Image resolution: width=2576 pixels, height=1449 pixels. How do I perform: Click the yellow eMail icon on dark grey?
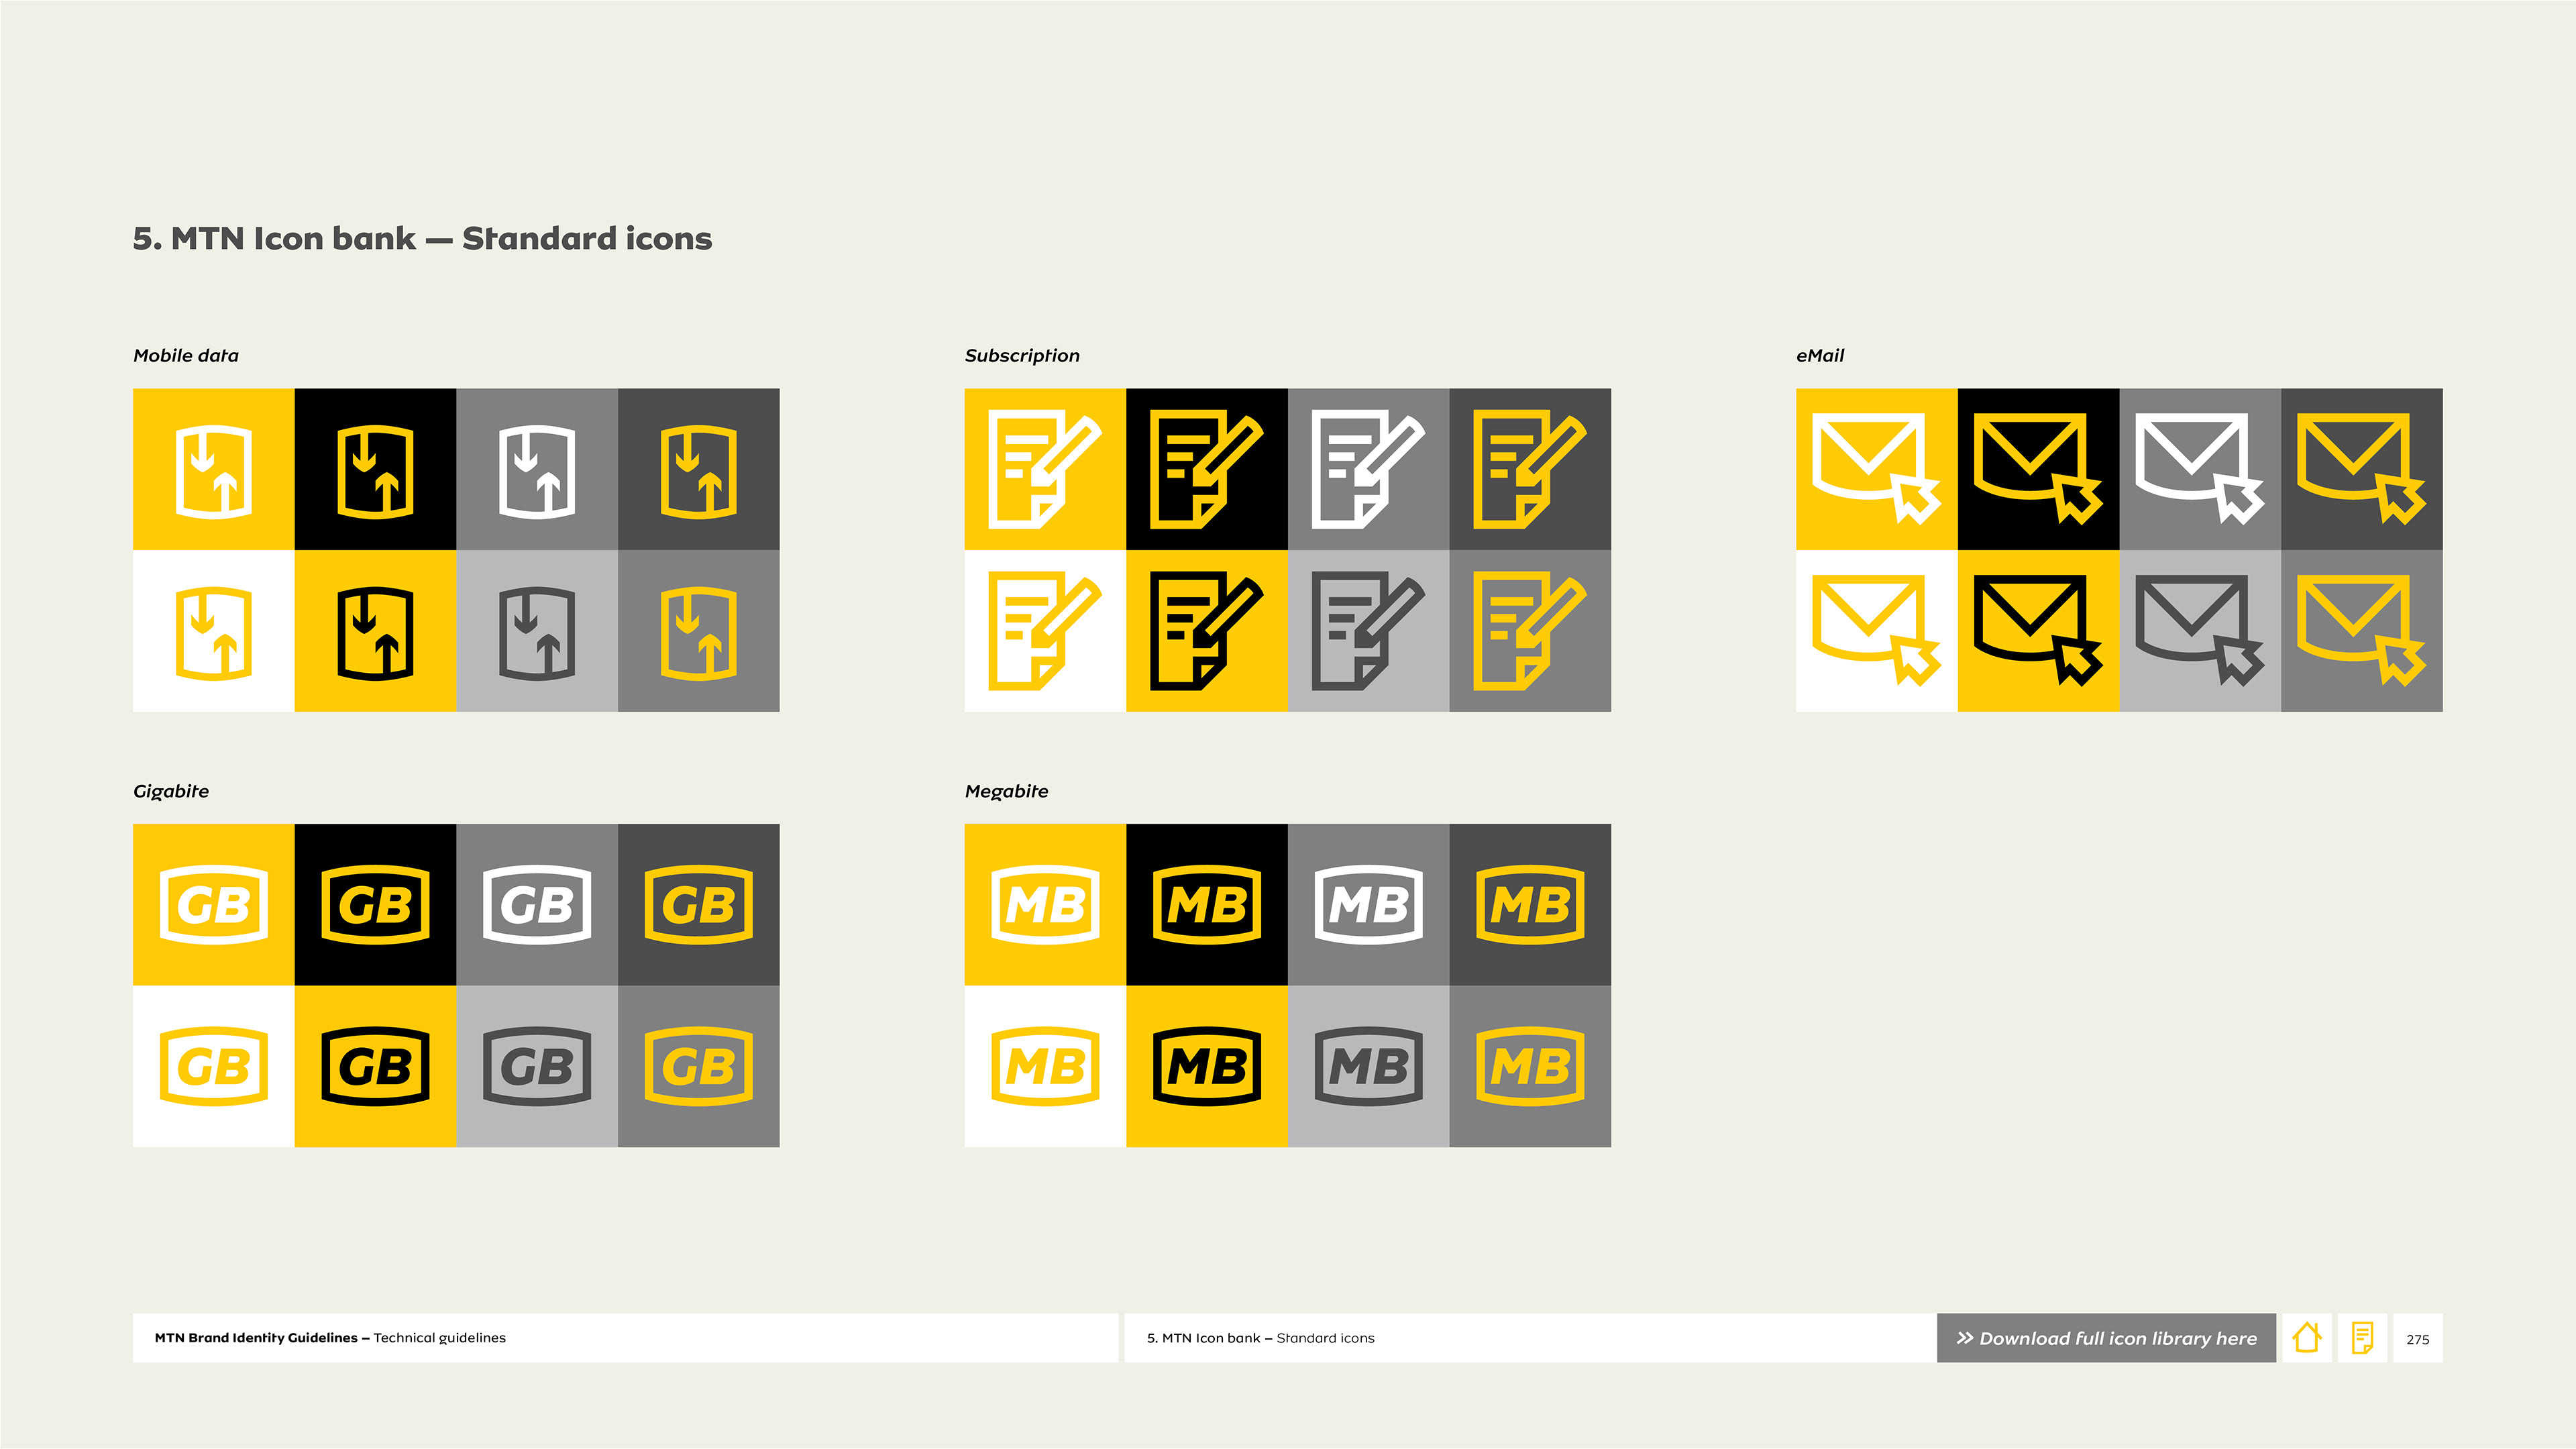click(2362, 469)
